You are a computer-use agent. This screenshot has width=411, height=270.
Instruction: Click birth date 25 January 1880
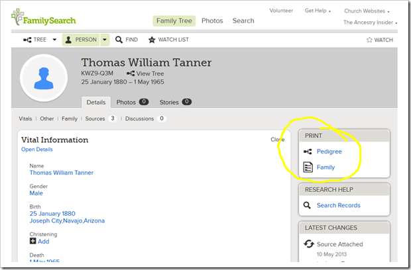click(52, 214)
